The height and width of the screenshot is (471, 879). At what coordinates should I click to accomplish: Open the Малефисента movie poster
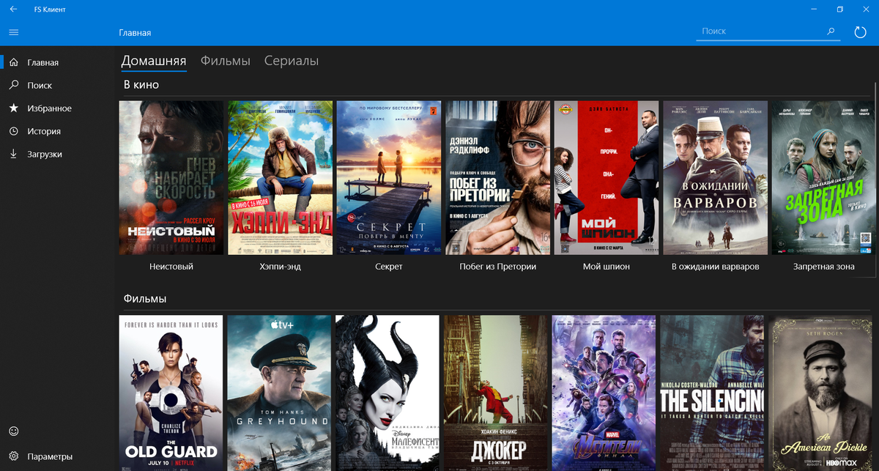coord(387,393)
